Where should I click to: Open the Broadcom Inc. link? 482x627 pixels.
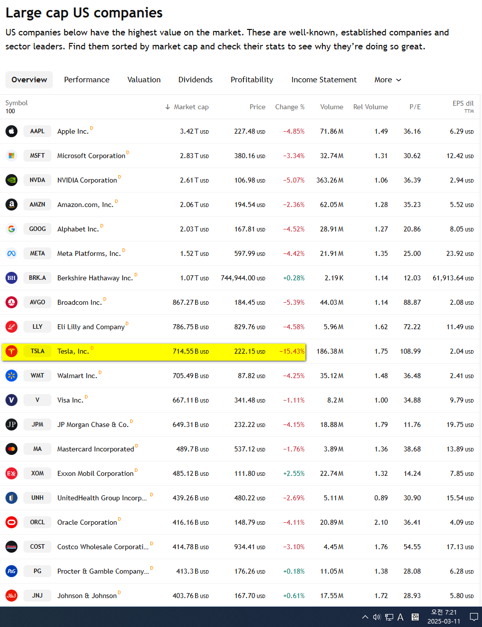click(79, 302)
